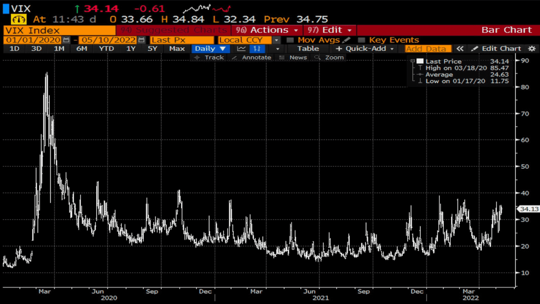Enable the Mov Avgs checkbox

290,40
